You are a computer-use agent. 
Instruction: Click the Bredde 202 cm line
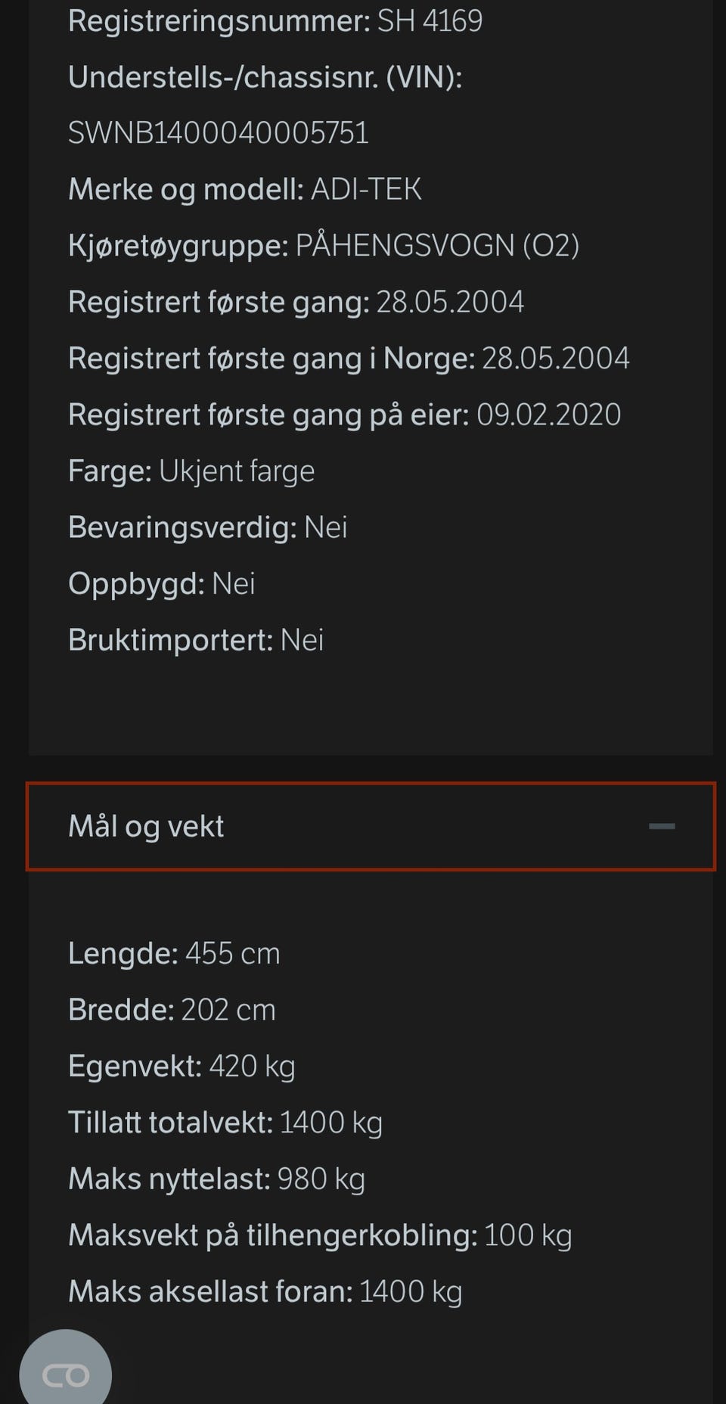(172, 1010)
